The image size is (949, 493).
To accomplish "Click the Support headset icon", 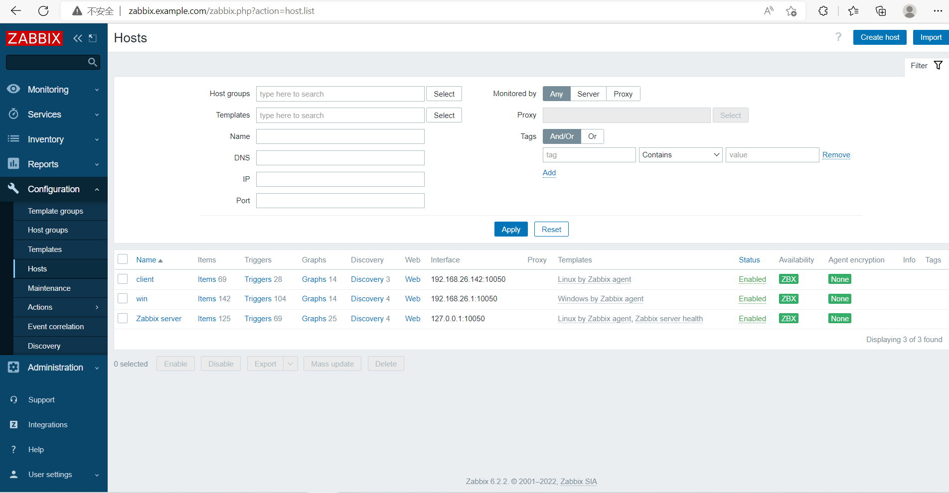I will (x=14, y=400).
